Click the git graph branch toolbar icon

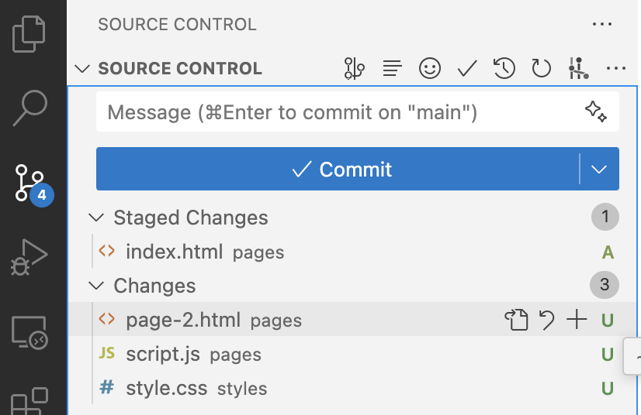tap(354, 68)
